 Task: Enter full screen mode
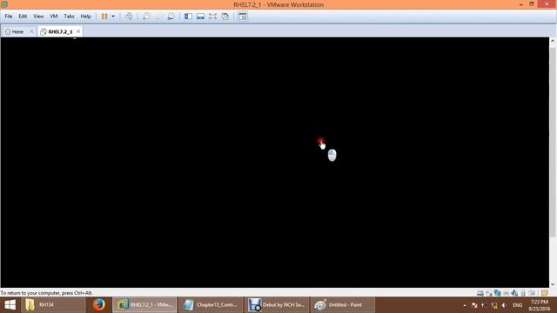[x=212, y=17]
